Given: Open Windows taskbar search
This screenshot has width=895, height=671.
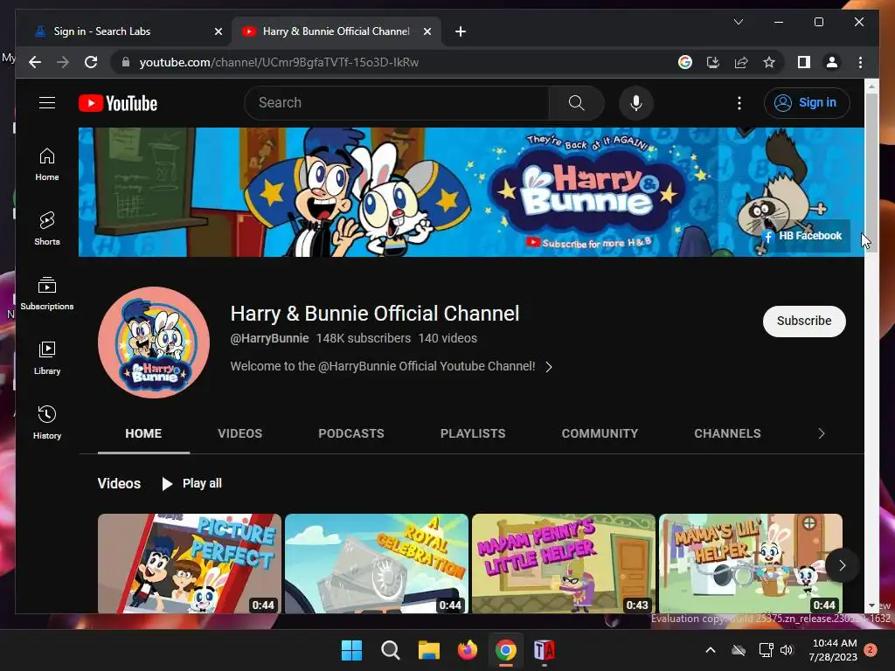Looking at the screenshot, I should tap(391, 650).
